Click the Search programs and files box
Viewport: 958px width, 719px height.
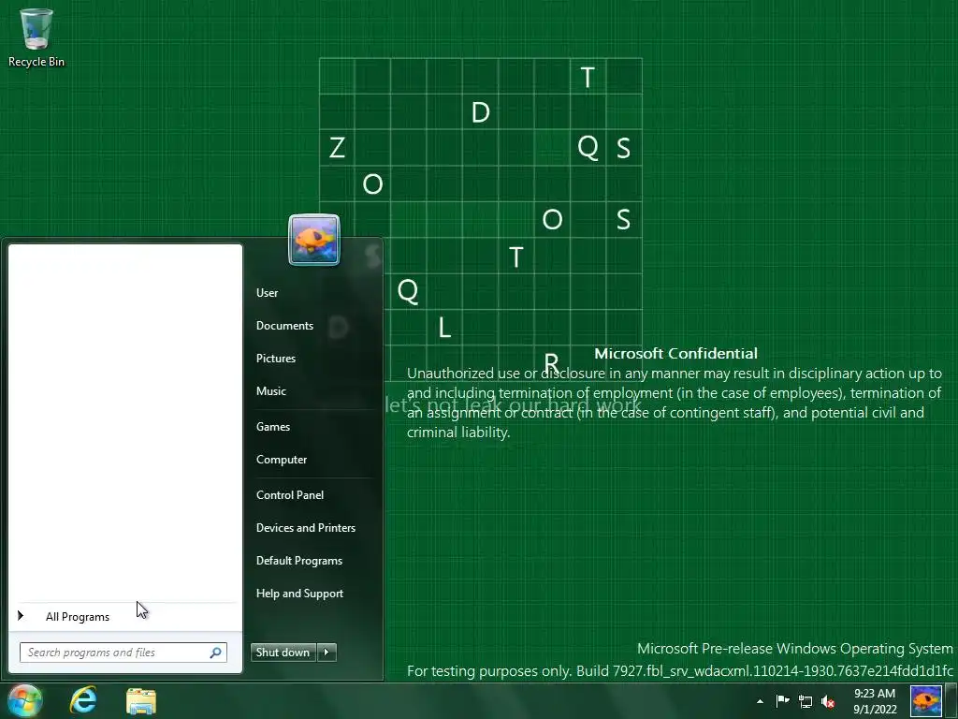(123, 653)
